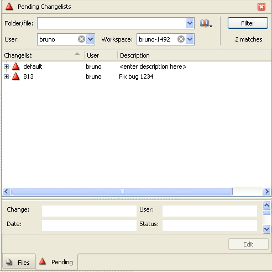
Task: Open the Folder/file dropdown list
Action: click(190, 23)
